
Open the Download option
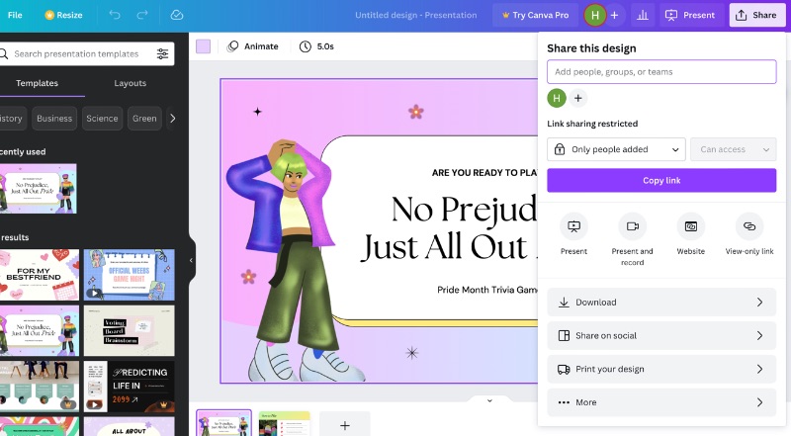[661, 303]
